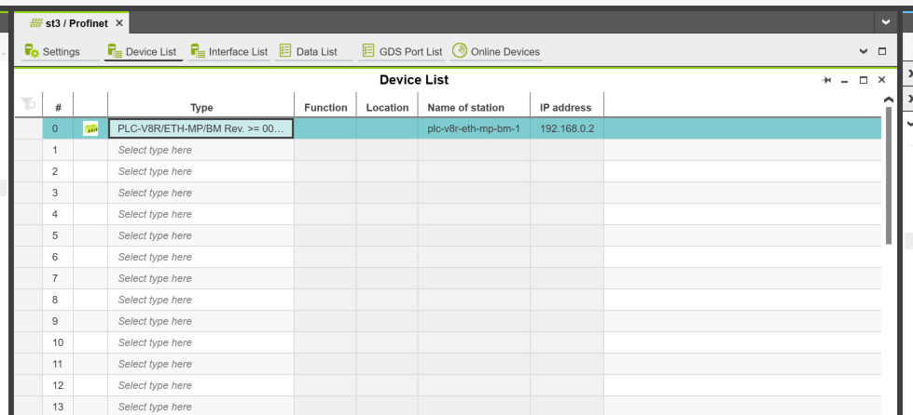Select type in row 1
913x415 pixels.
[x=201, y=150]
